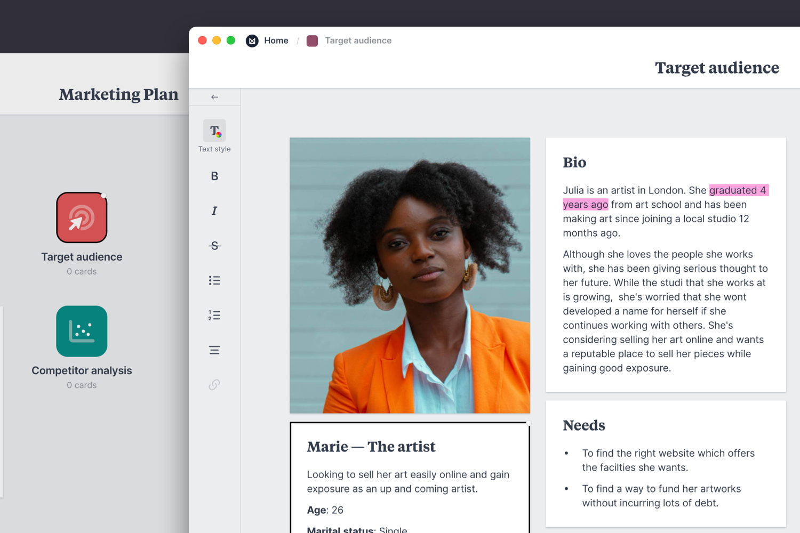Click the Marie — The artist heading
Screen dimensions: 800x533
click(x=371, y=447)
